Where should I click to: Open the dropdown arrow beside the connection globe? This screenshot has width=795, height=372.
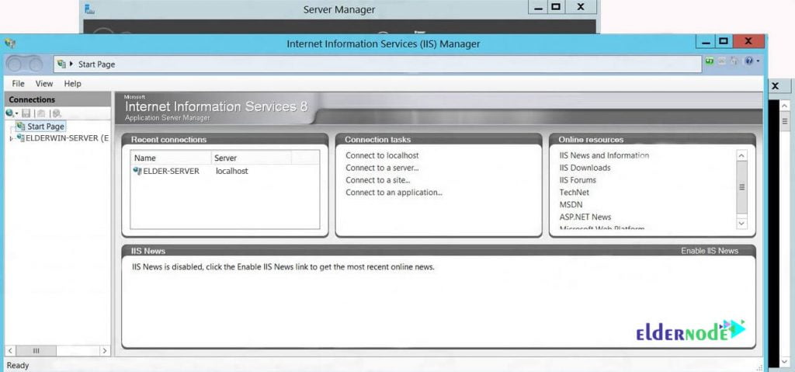click(16, 114)
